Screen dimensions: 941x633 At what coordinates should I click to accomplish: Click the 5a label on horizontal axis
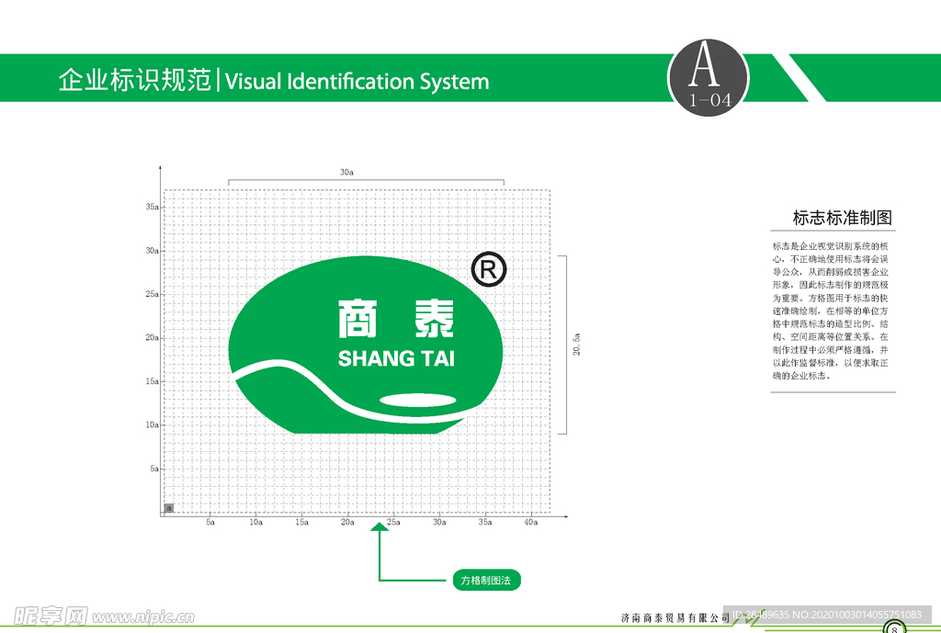click(x=210, y=522)
